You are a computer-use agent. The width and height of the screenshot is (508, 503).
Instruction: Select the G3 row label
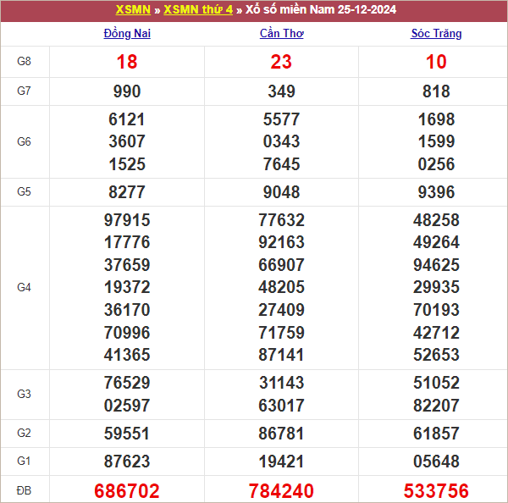coord(24,394)
